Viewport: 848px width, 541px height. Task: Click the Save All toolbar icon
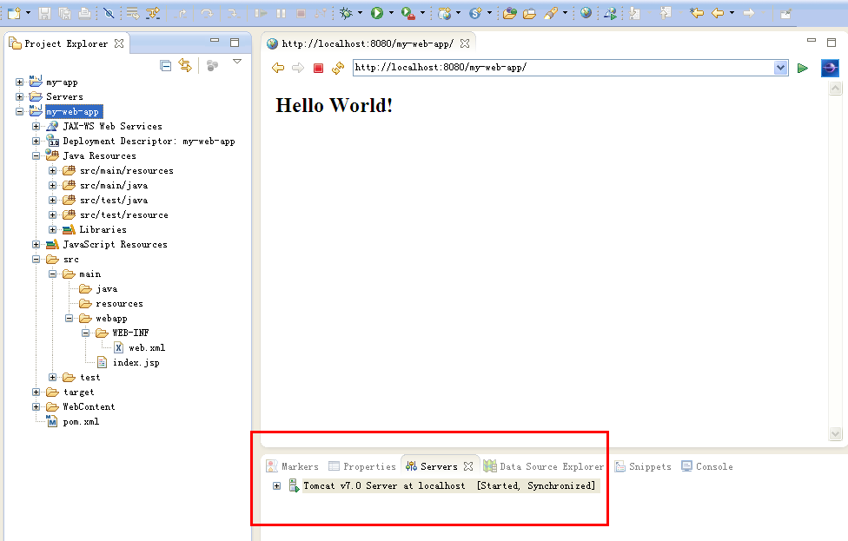(64, 13)
